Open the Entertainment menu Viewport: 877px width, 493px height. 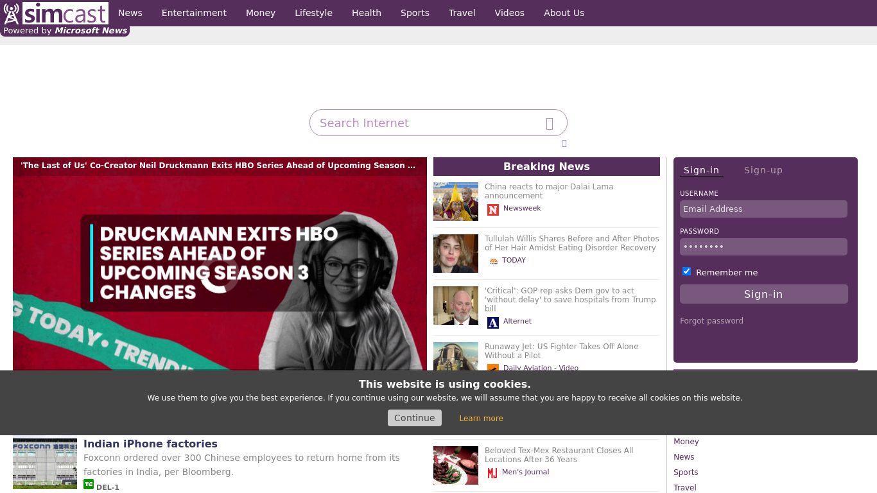coord(194,13)
